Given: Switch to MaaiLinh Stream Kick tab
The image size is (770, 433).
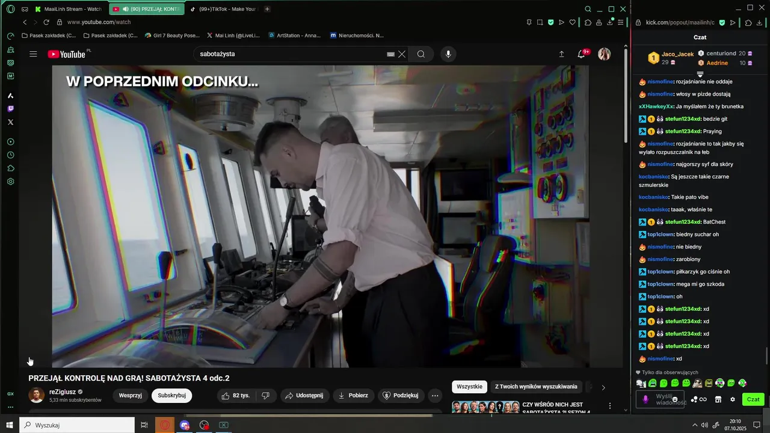Looking at the screenshot, I should pos(68,9).
